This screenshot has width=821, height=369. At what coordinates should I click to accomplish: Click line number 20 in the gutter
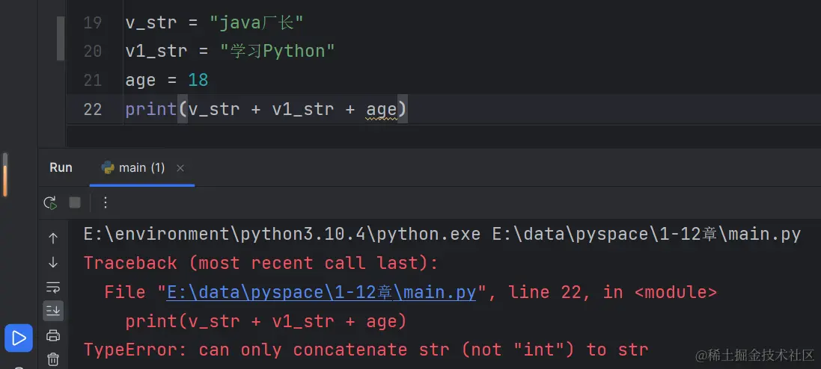[92, 52]
